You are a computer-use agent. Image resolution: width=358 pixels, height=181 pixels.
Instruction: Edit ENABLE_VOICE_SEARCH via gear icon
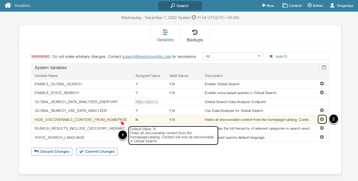point(322,93)
